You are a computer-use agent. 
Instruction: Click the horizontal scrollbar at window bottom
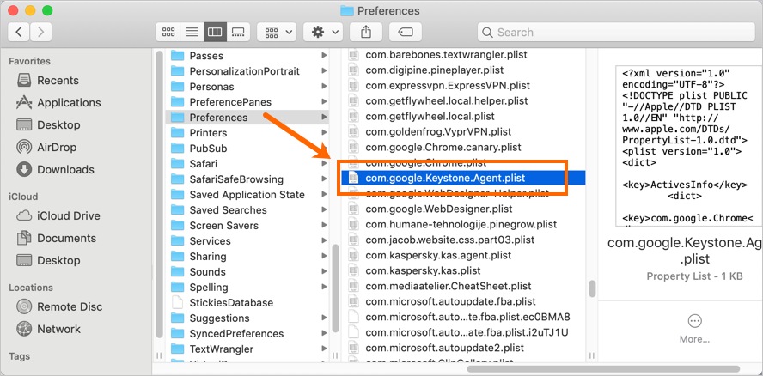[603, 369]
